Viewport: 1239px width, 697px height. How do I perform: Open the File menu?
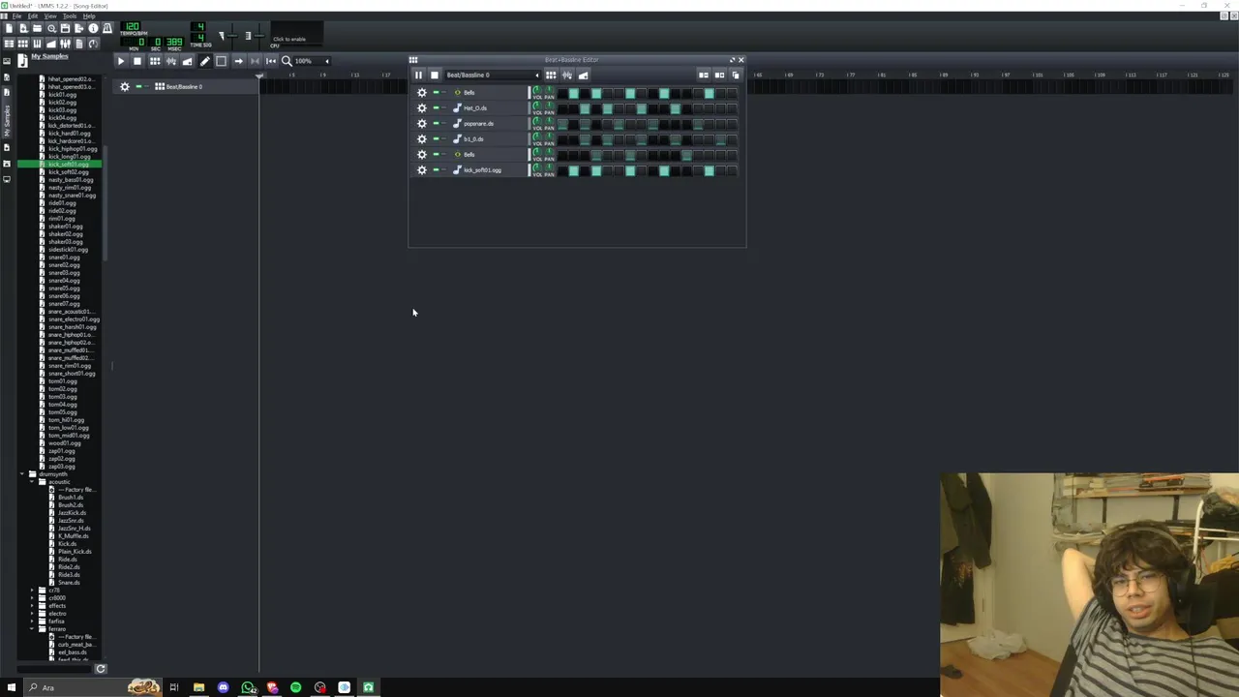[x=16, y=16]
